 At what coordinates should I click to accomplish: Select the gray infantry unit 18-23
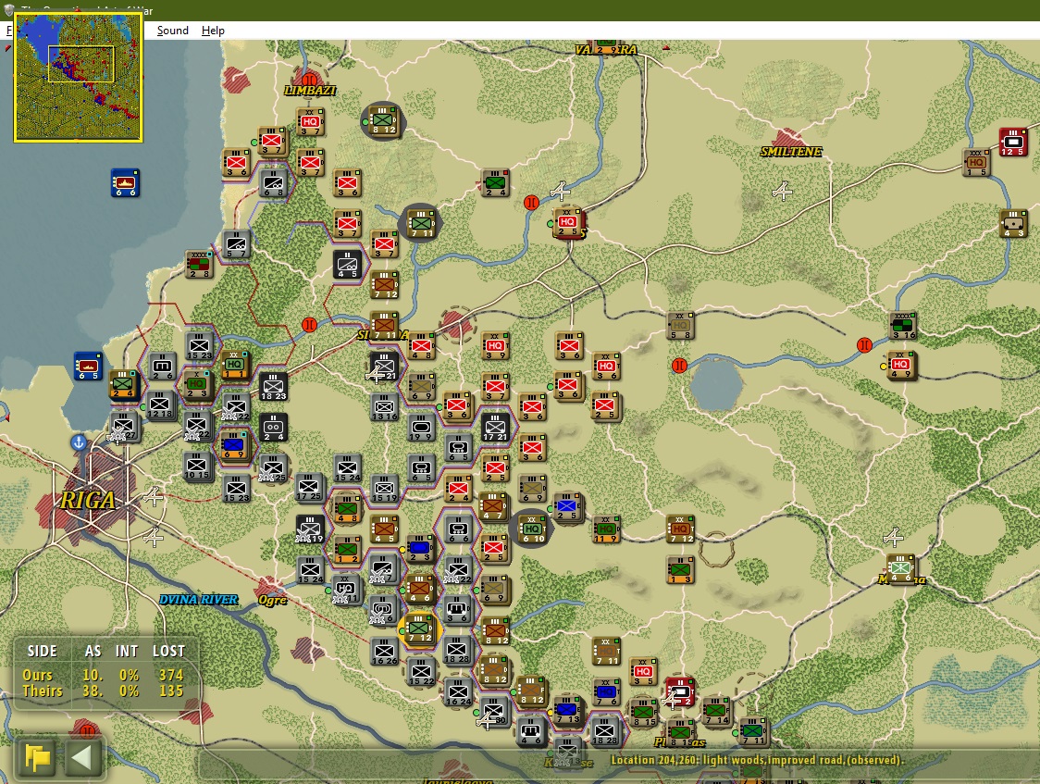(x=273, y=386)
